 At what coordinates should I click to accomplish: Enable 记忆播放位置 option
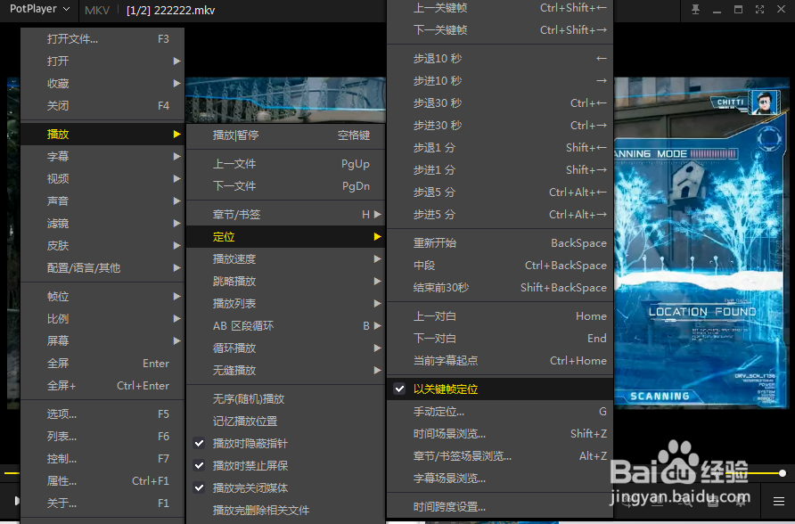(x=286, y=422)
